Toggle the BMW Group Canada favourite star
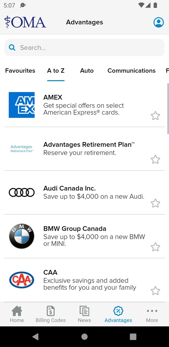 tap(155, 247)
